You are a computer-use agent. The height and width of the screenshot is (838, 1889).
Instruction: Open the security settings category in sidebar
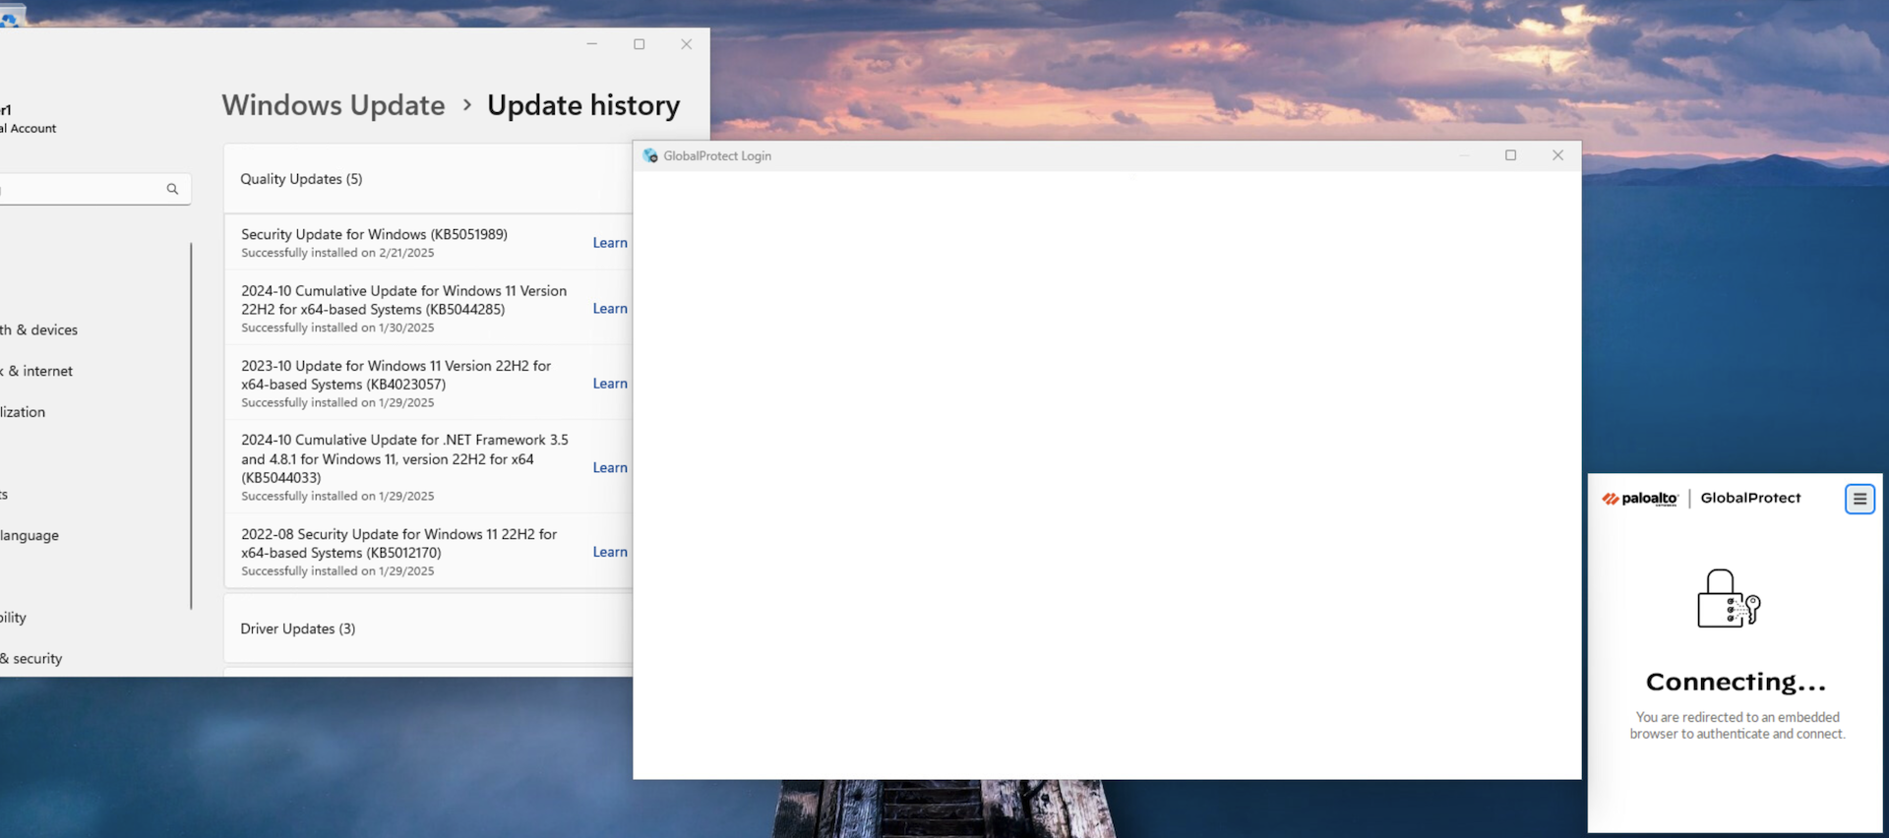(x=31, y=659)
